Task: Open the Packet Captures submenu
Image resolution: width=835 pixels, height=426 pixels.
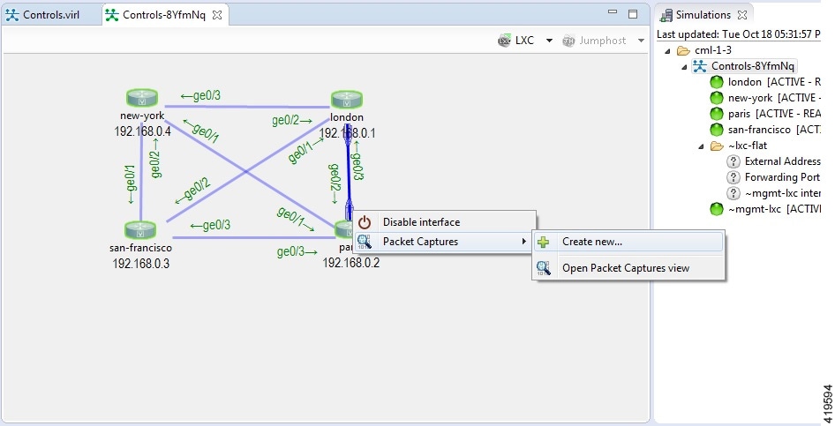Action: [x=445, y=242]
